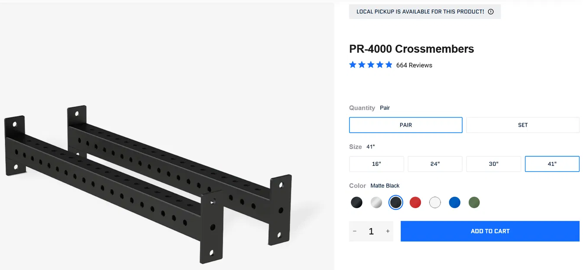The width and height of the screenshot is (583, 270).
Task: Select the 41" size option
Action: (552, 164)
